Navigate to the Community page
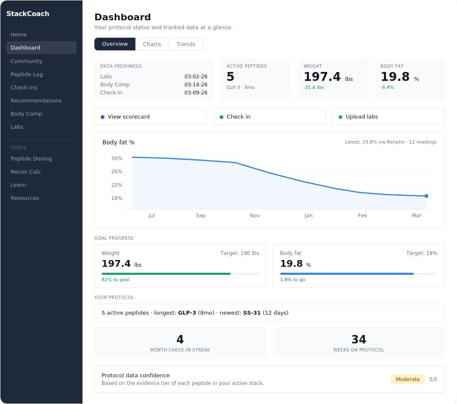The image size is (457, 404). pos(26,61)
